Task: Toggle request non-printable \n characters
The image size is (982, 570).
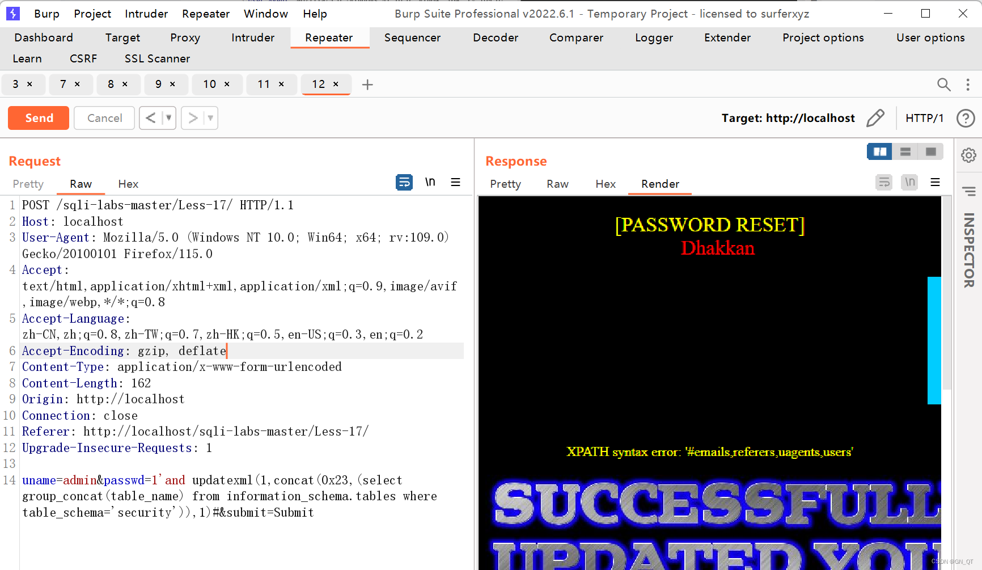Action: point(430,182)
